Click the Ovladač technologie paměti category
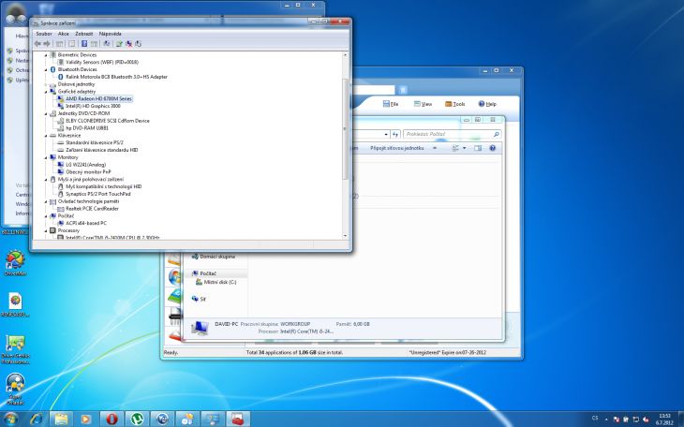Screen dimensions: 684x427 [x=88, y=201]
